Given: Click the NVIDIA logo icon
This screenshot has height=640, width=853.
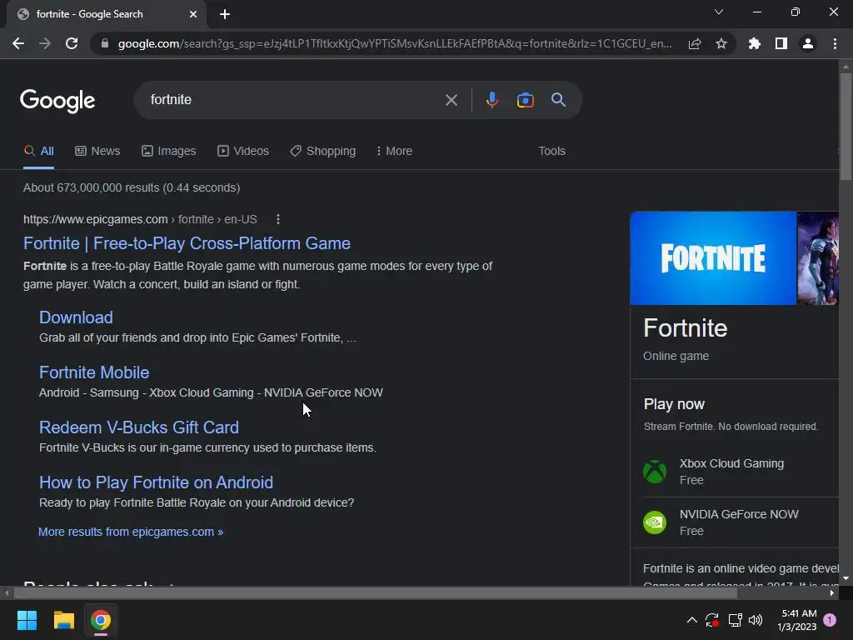Looking at the screenshot, I should click(x=655, y=522).
